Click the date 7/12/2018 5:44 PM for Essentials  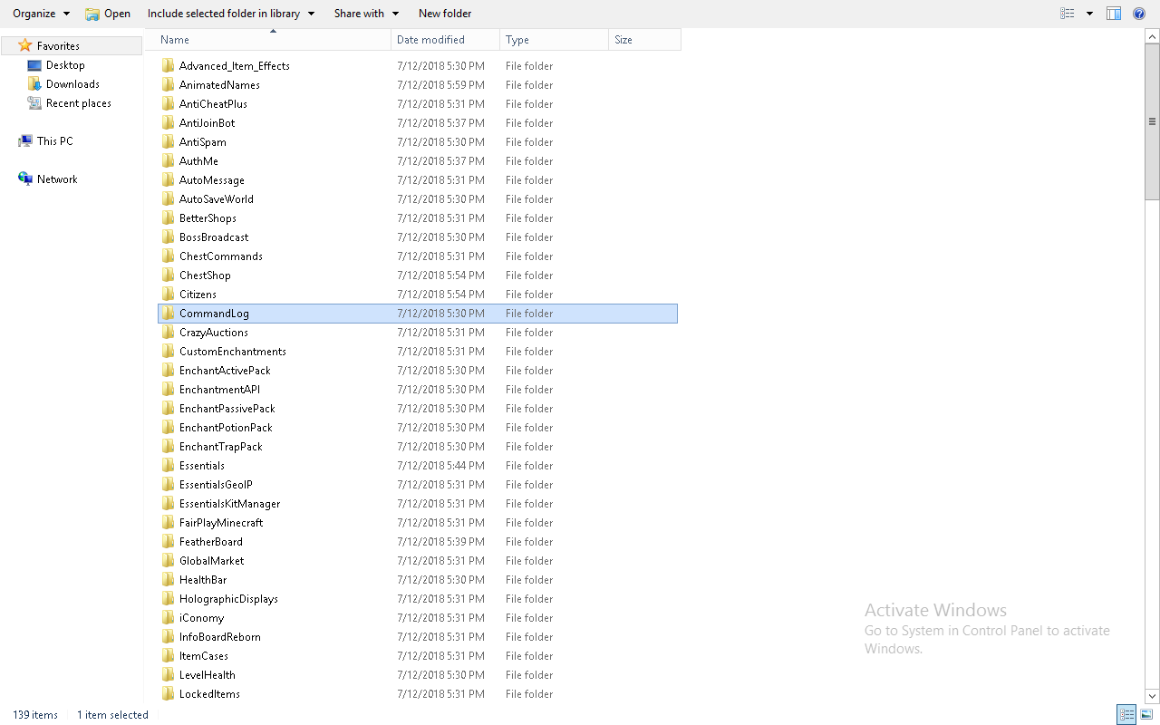click(440, 466)
